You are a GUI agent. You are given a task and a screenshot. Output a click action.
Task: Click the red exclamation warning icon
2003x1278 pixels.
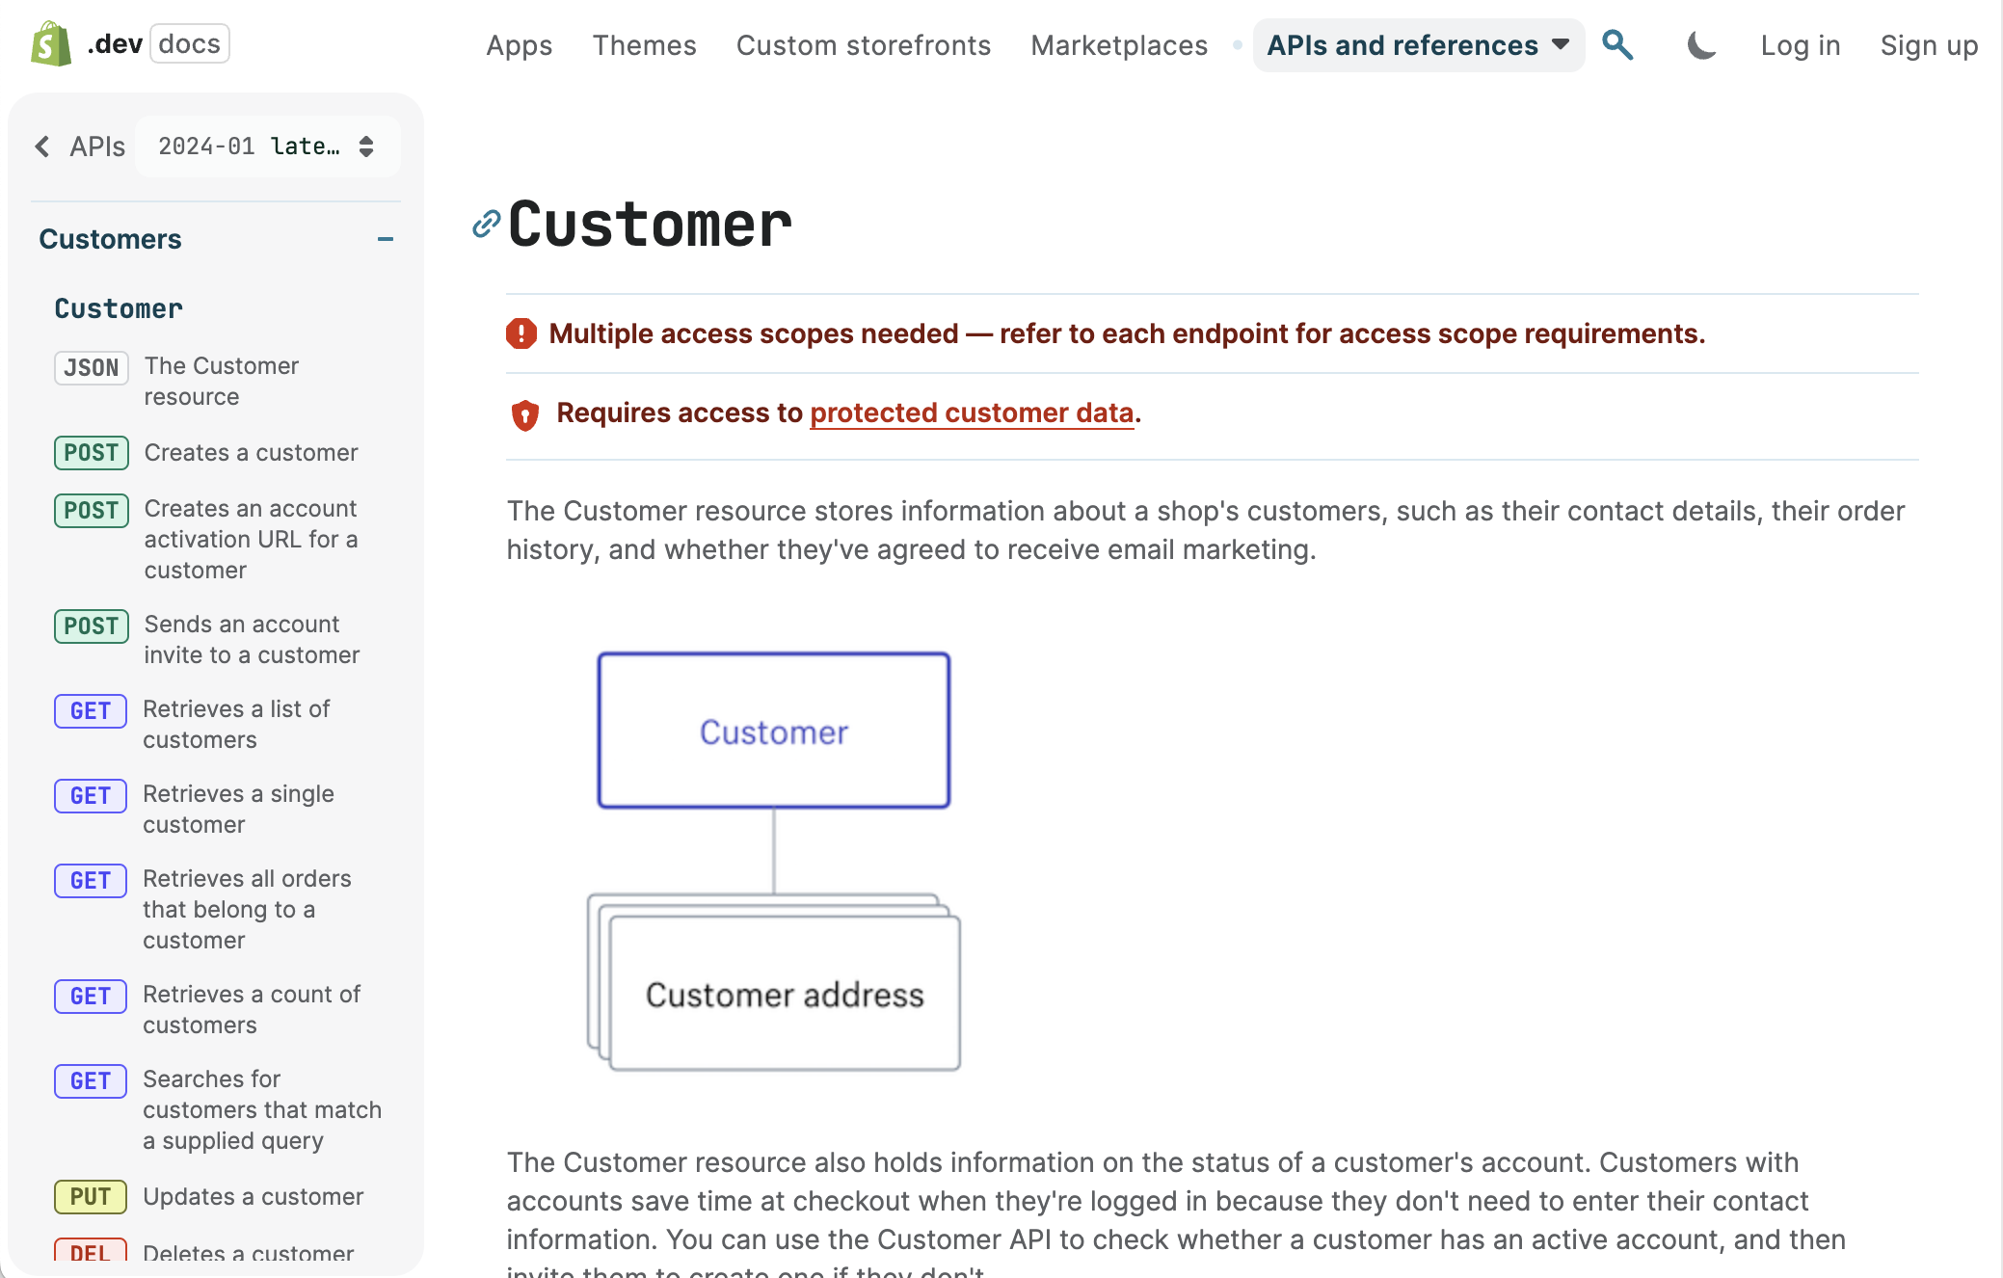coord(521,333)
